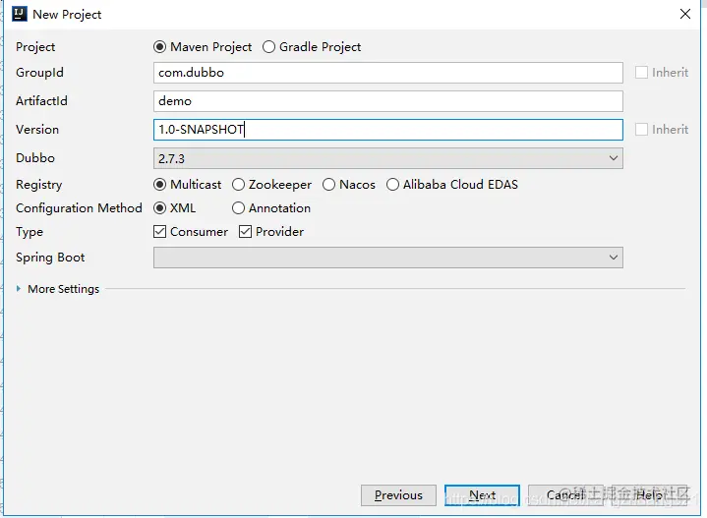Viewport: 707px width, 518px height.
Task: Cancel the New Project dialog
Action: click(565, 495)
